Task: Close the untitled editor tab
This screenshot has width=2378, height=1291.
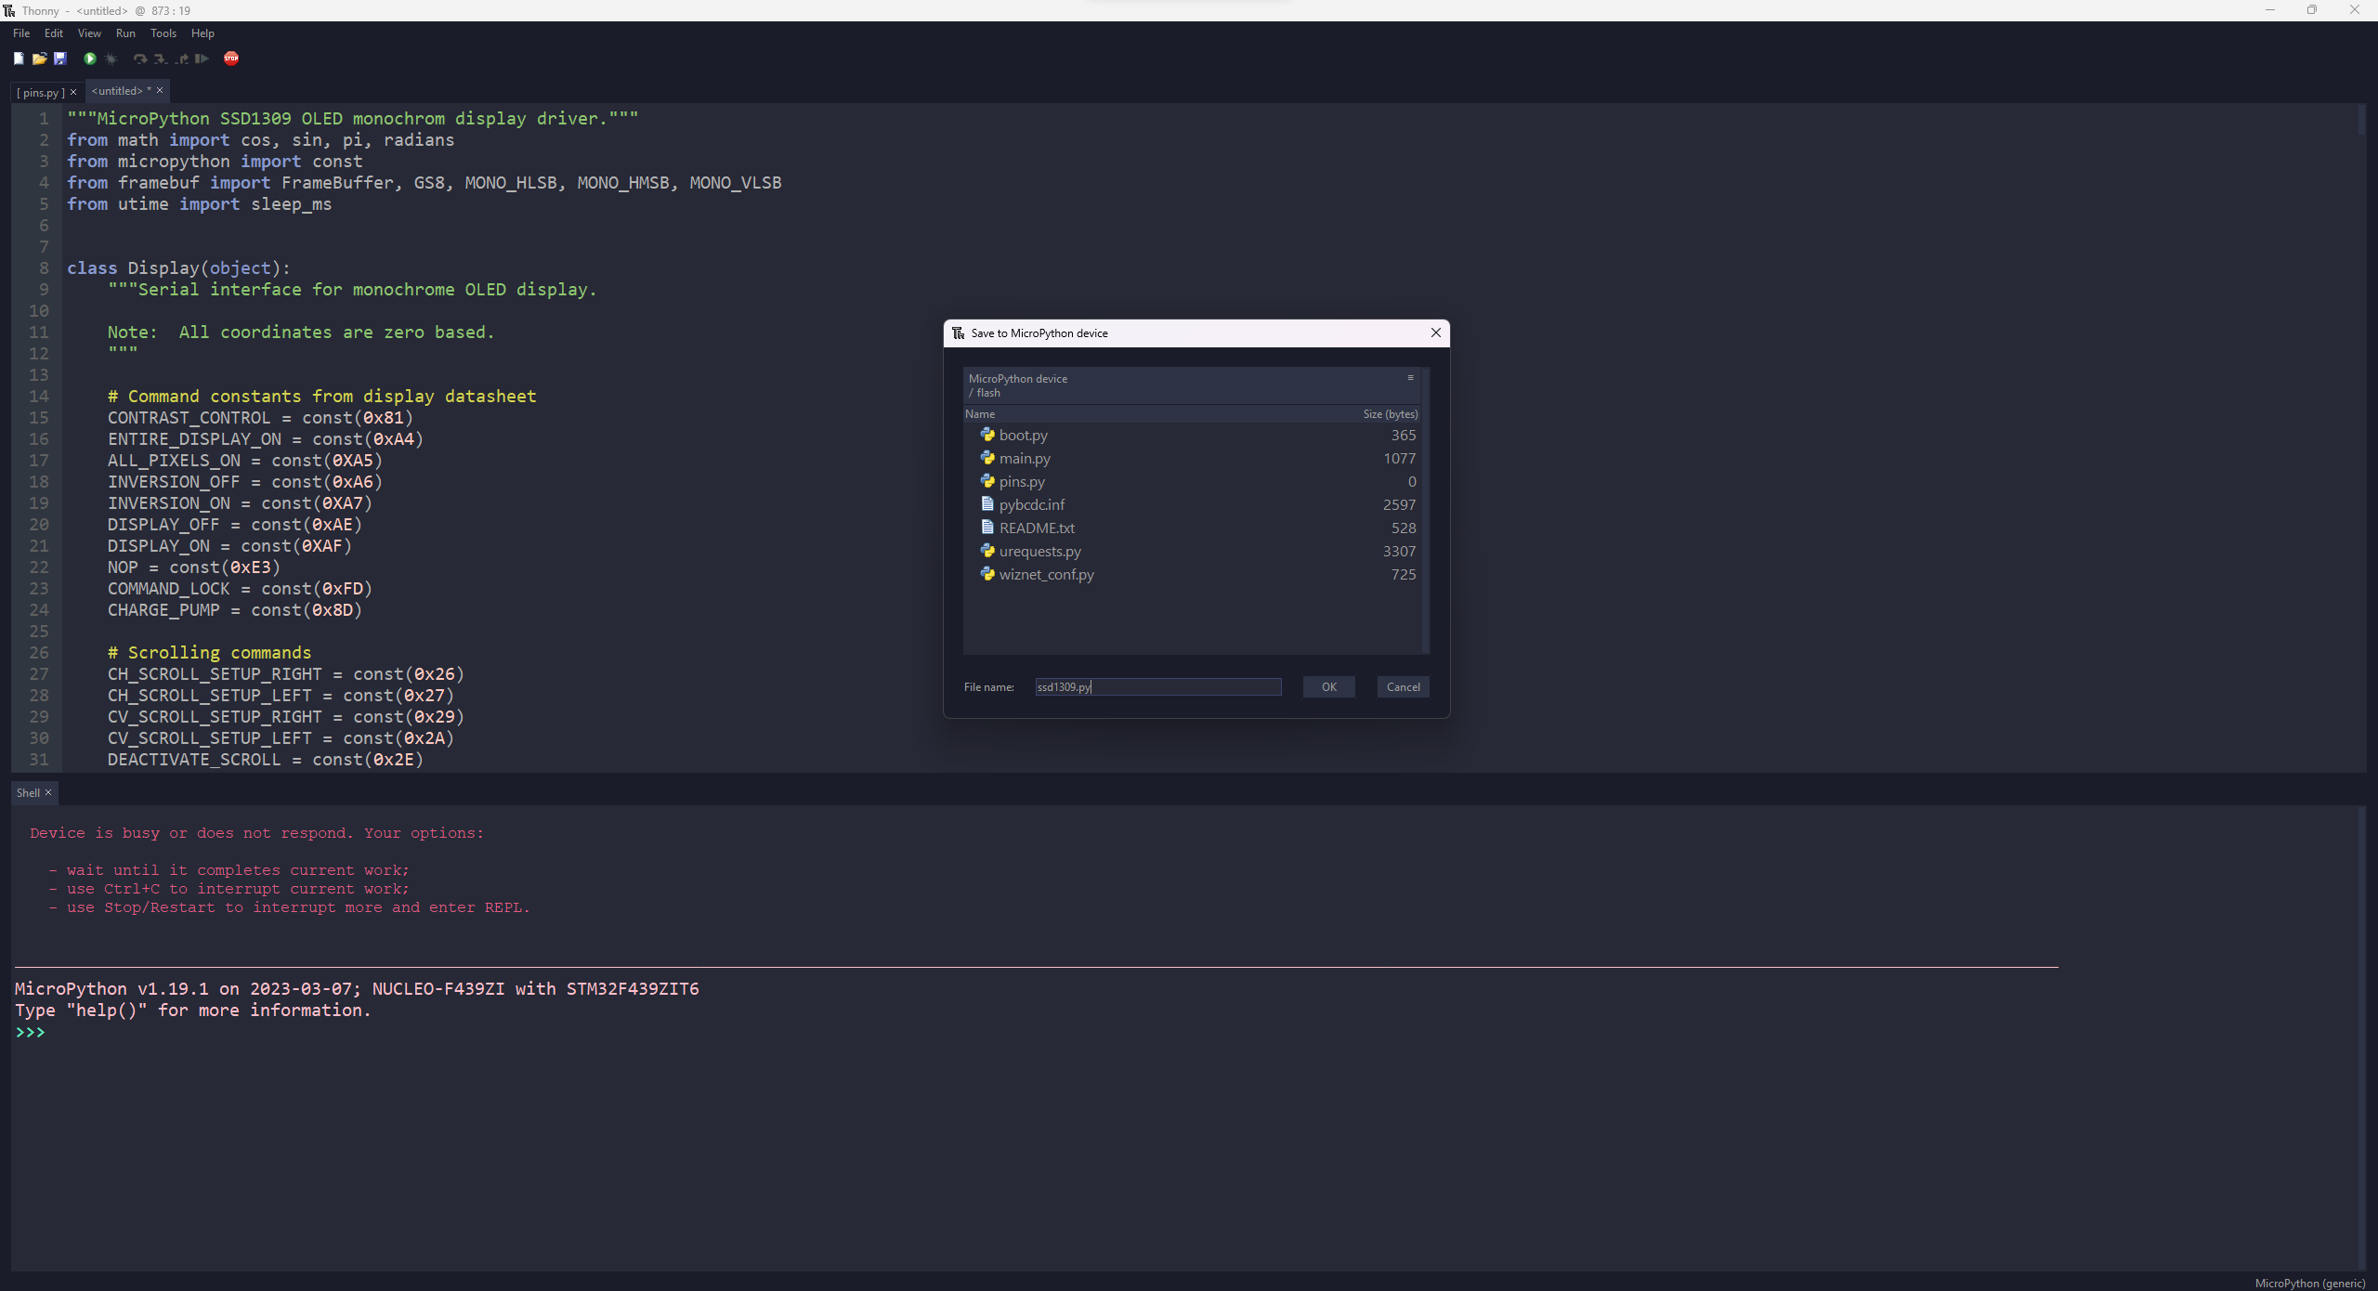Action: coord(160,90)
